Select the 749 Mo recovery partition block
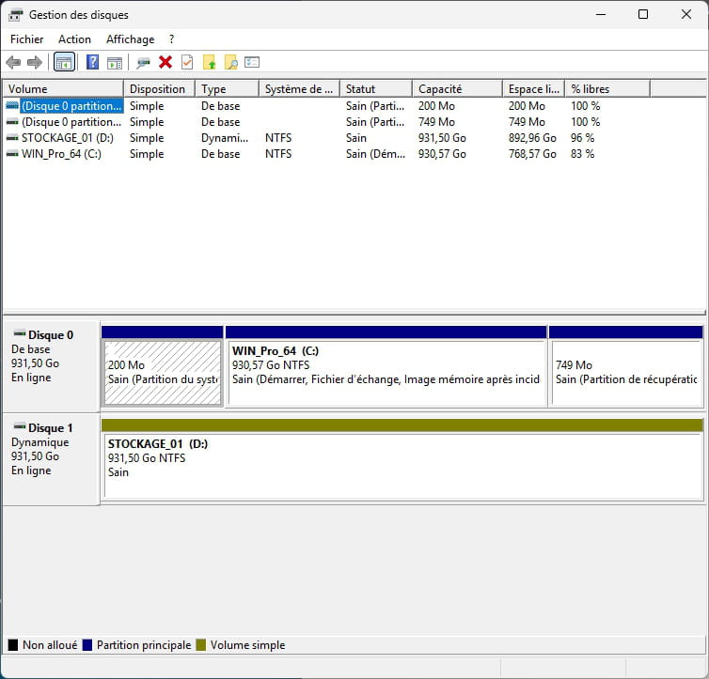Screen dimensions: 709x679 [x=625, y=372]
